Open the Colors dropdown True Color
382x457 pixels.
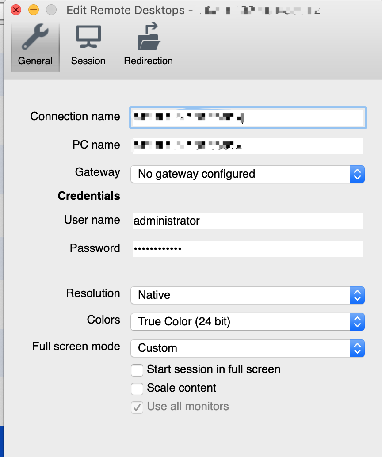(248, 321)
